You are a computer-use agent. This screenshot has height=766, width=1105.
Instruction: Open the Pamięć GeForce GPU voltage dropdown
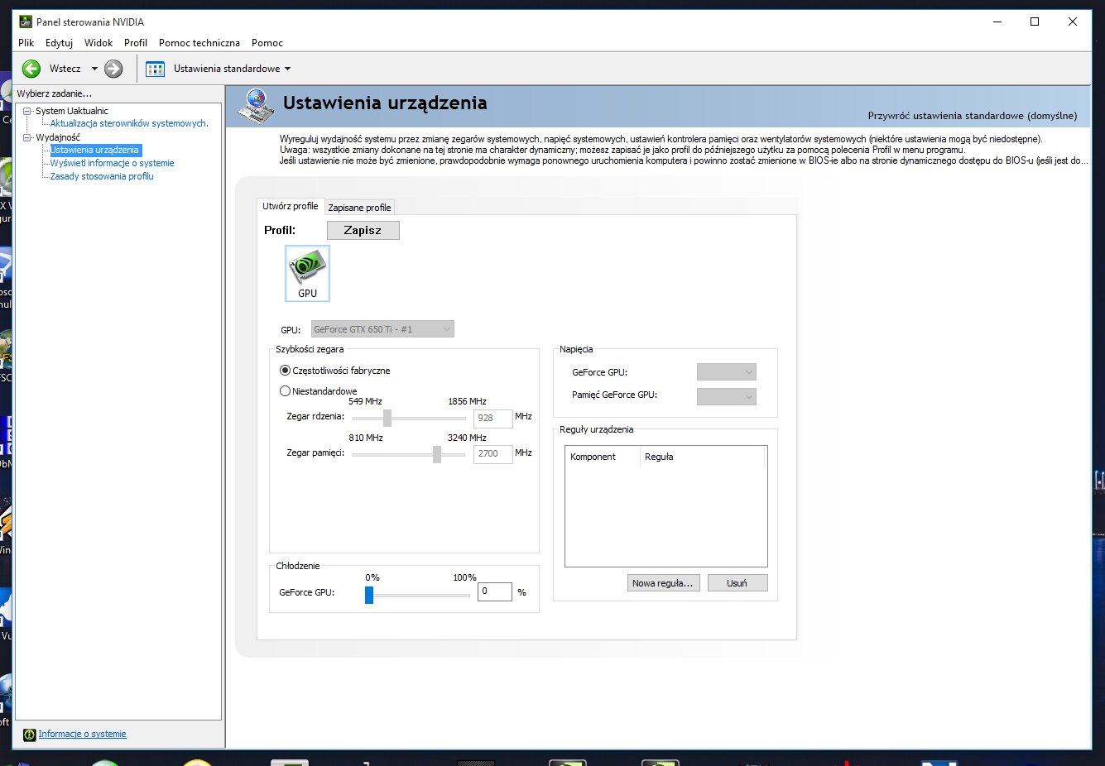(x=727, y=395)
